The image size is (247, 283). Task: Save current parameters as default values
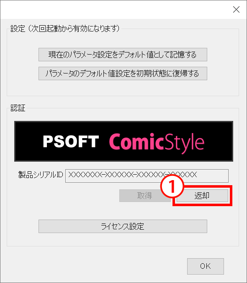123,55
